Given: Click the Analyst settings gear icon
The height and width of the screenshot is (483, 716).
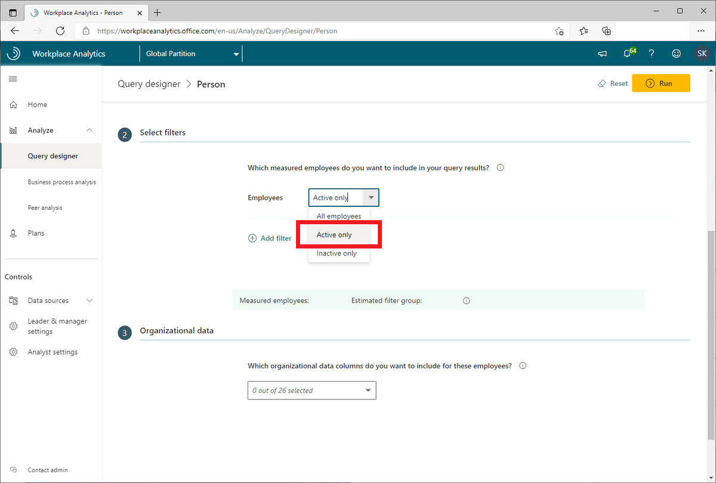Looking at the screenshot, I should (13, 352).
